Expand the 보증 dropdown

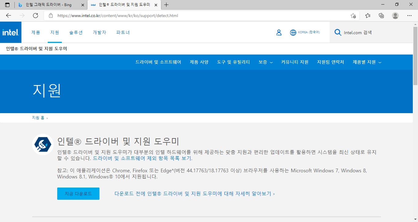click(x=266, y=62)
